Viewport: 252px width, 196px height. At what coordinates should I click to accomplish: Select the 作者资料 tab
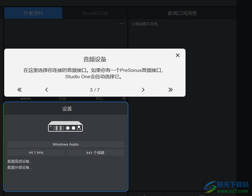(x=33, y=13)
